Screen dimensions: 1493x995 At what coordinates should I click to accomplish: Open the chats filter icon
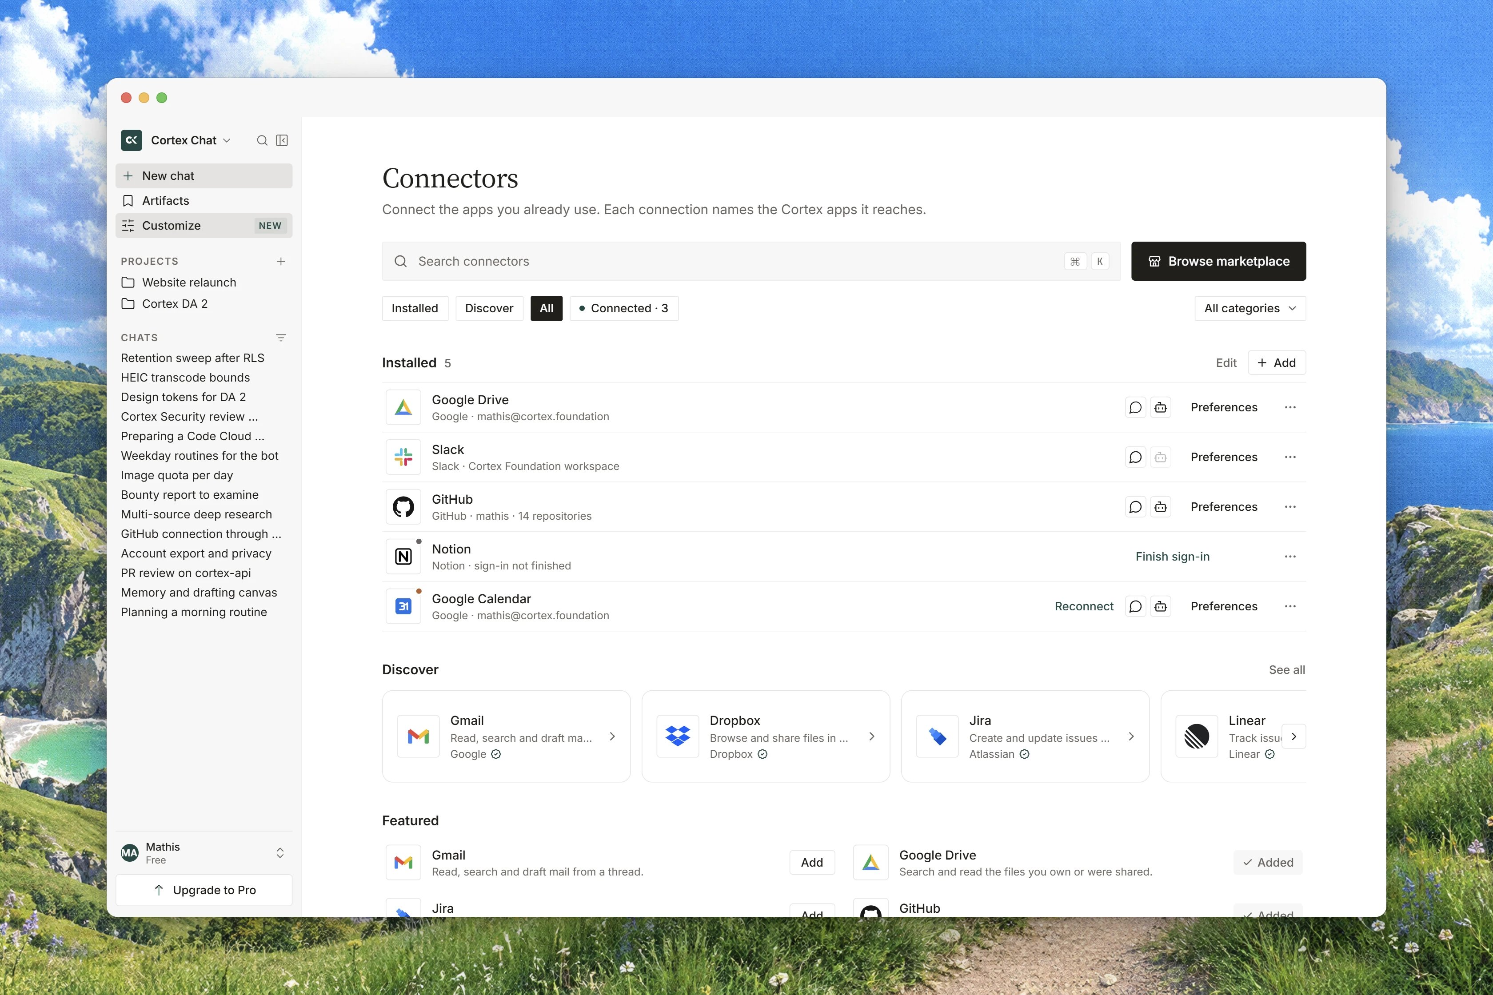(x=280, y=338)
